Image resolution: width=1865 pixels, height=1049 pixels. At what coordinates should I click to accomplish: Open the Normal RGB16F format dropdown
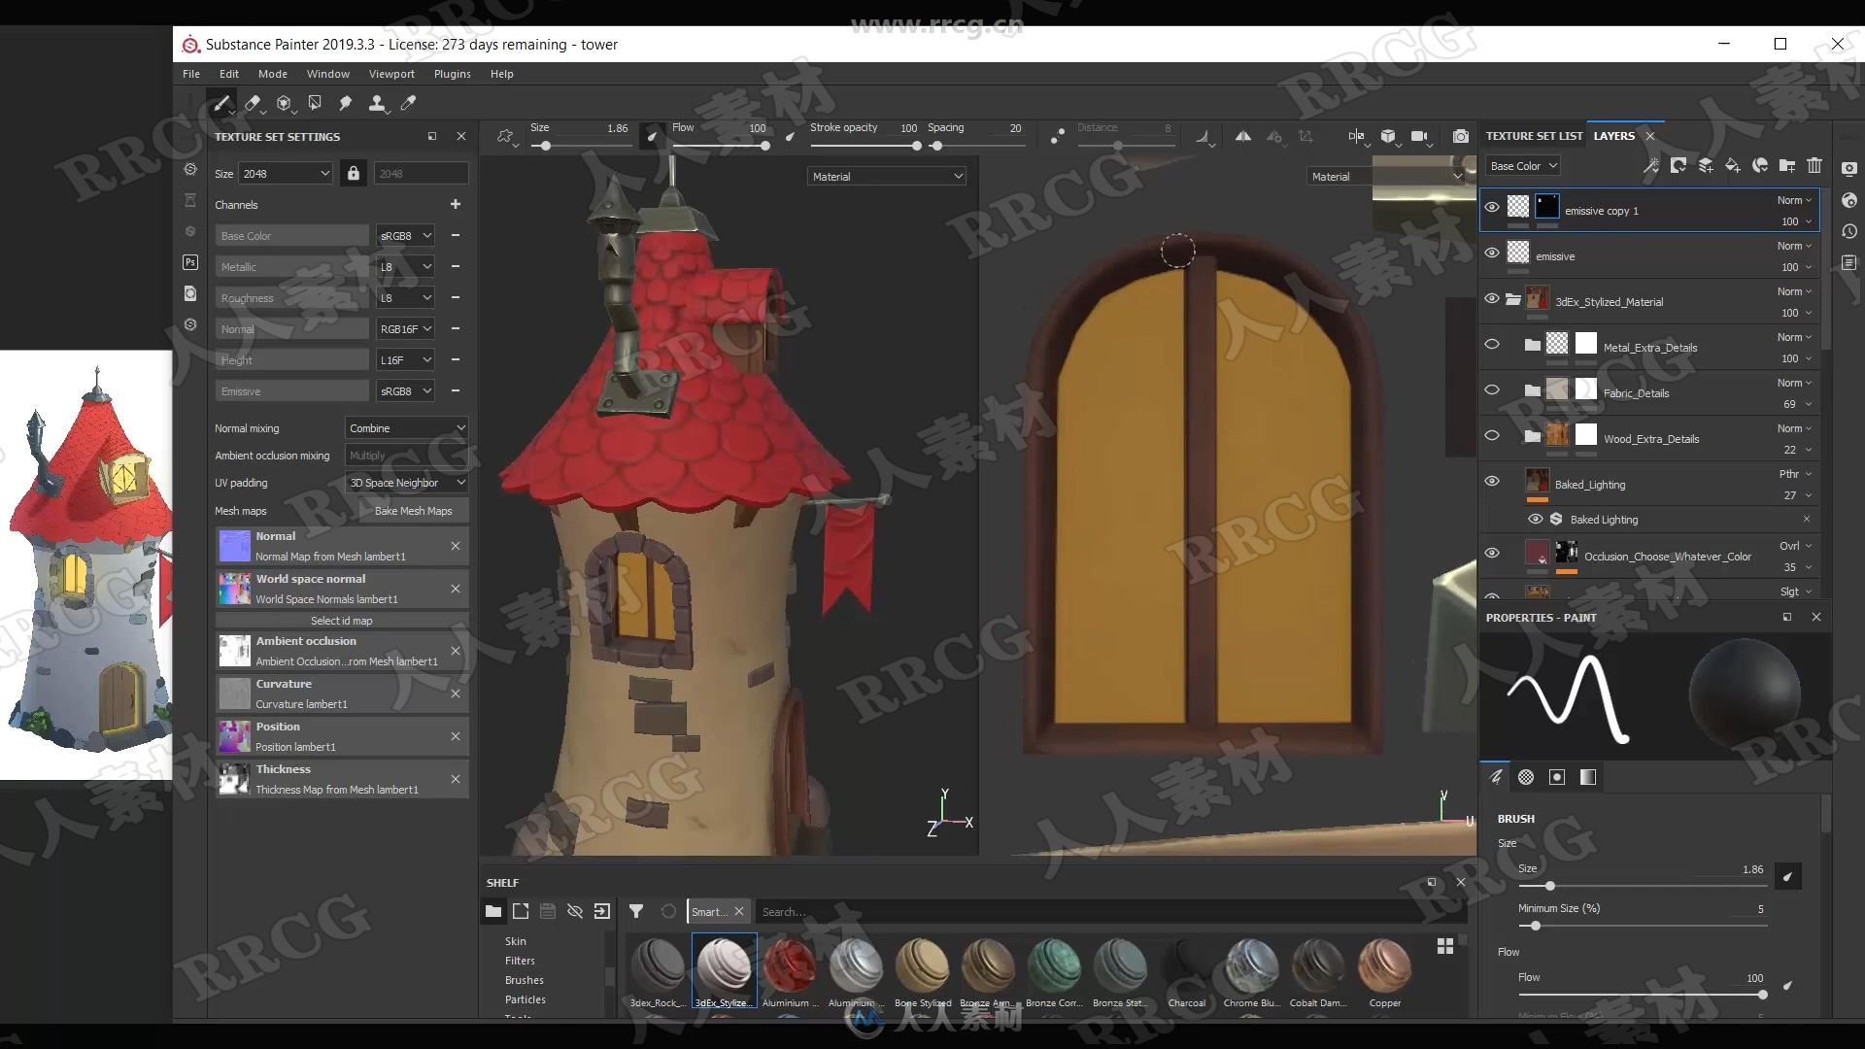[405, 328]
